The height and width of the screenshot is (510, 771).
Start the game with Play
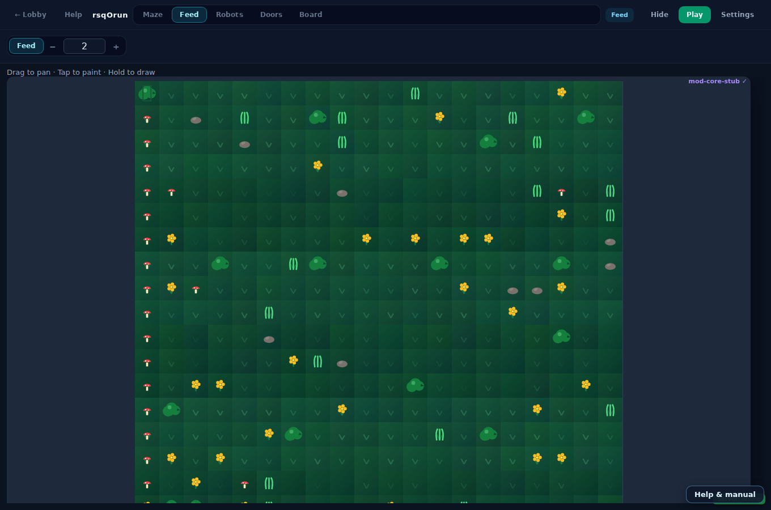pos(694,15)
